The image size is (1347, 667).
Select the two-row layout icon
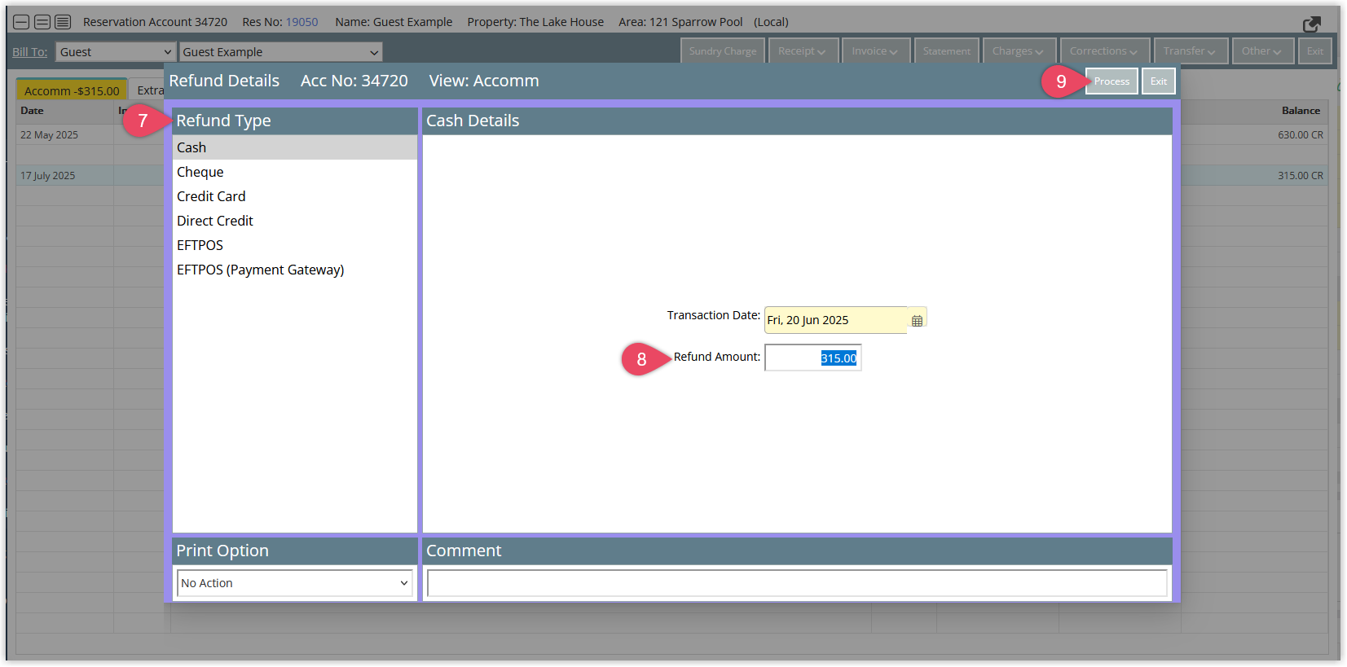click(x=42, y=22)
